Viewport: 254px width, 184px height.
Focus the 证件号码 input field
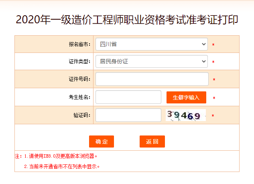click(x=152, y=79)
